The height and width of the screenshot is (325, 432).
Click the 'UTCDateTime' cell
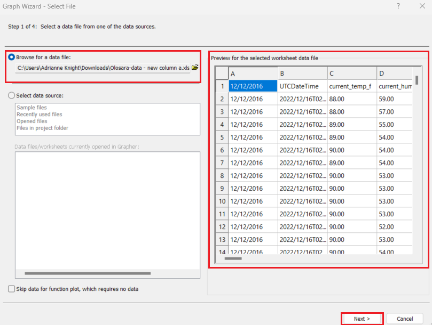click(x=303, y=86)
